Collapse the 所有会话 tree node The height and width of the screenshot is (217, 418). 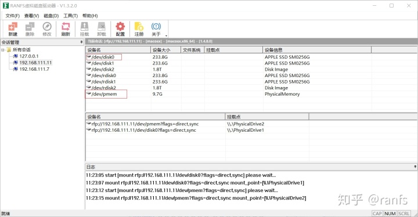pos(3,50)
